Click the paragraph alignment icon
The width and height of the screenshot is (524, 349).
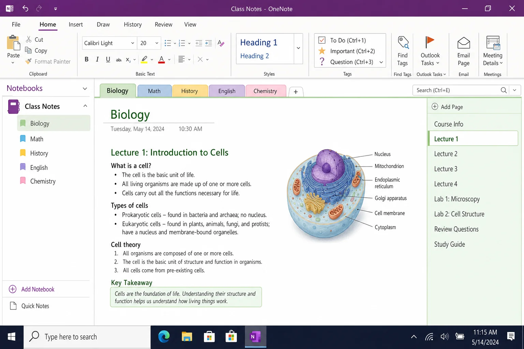(x=181, y=59)
